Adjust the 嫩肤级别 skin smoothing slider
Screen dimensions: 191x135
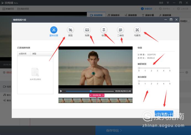click(x=154, y=68)
